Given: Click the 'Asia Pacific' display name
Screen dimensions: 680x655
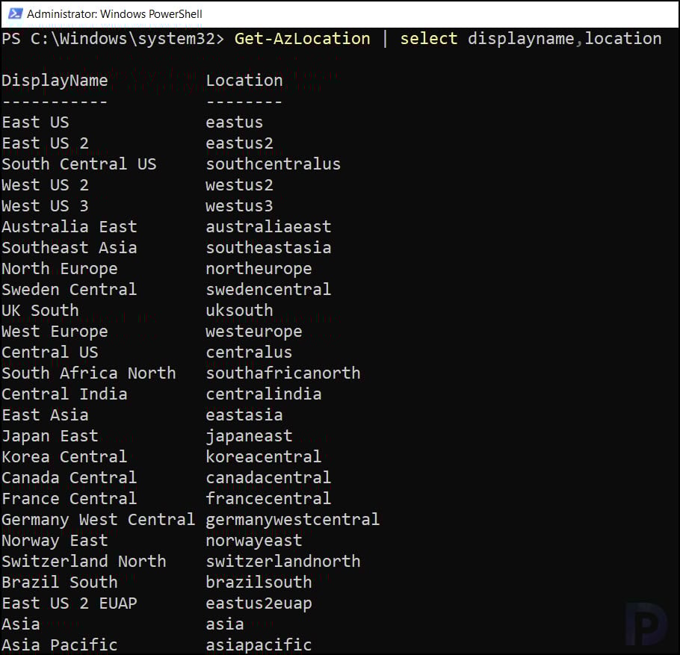Looking at the screenshot, I should point(60,645).
